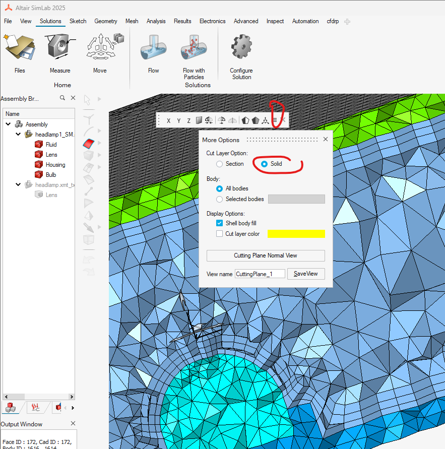This screenshot has height=449, width=445.
Task: Open More Options hamburger menu icon
Action: click(x=275, y=120)
